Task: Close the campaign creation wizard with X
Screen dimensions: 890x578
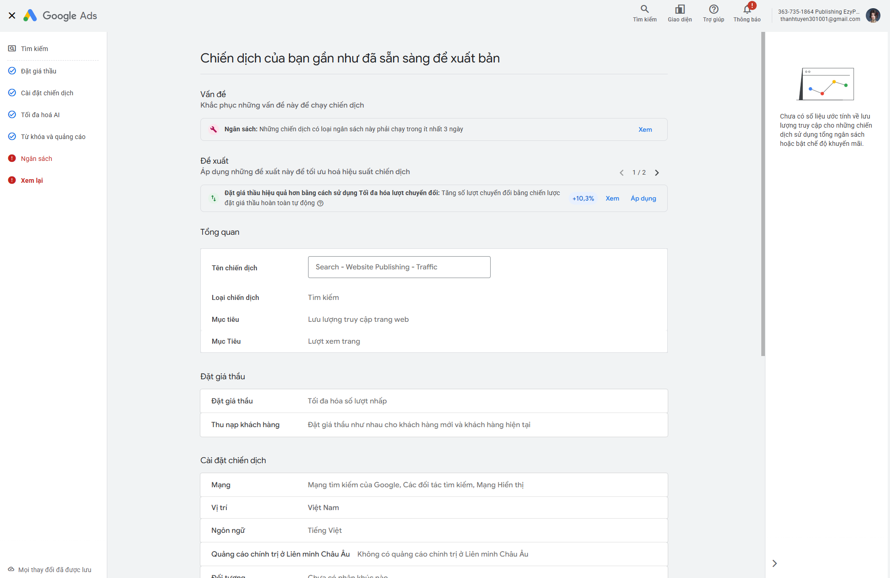Action: point(12,15)
